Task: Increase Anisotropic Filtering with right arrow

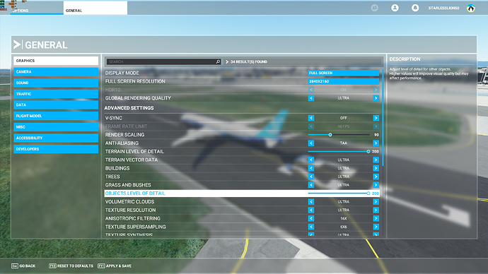Action: click(x=376, y=218)
